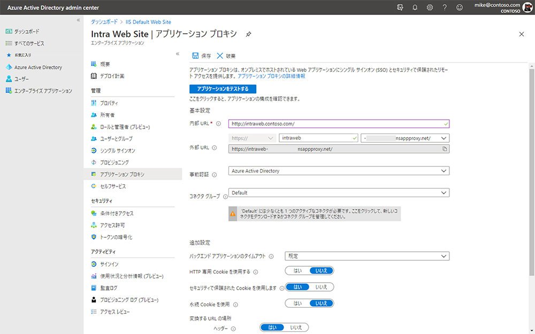The image size is (535, 334).
Task: Open the mike@contoso.com account avatar
Action: coord(528,7)
